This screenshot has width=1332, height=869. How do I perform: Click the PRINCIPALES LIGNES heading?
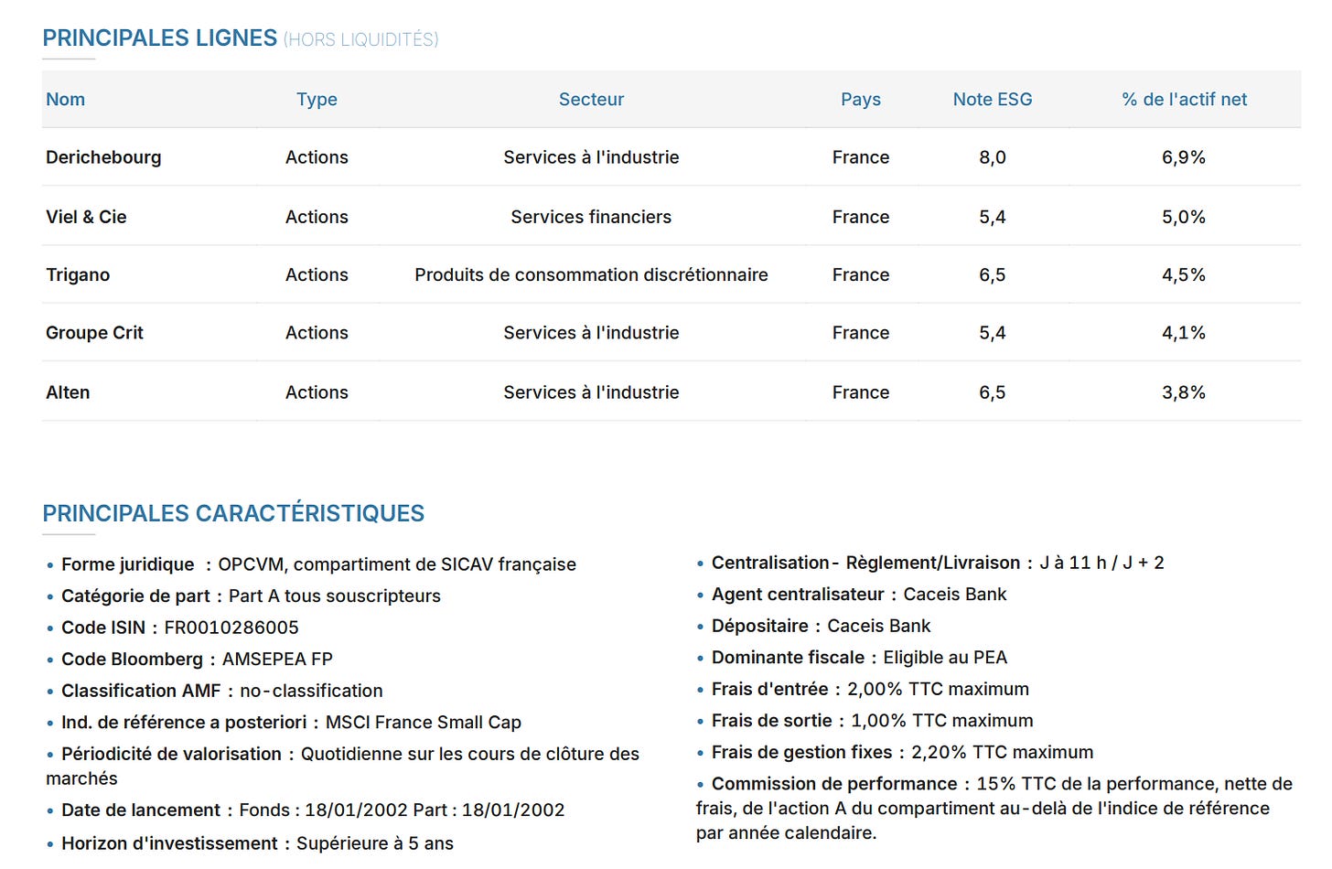pos(159,38)
